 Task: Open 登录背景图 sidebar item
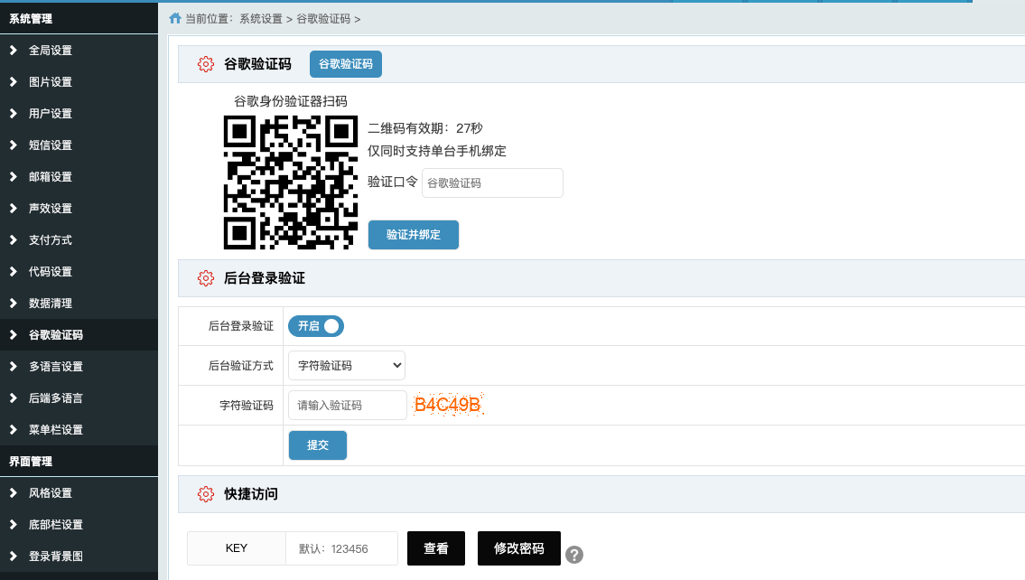79,556
